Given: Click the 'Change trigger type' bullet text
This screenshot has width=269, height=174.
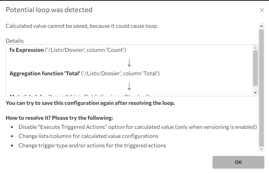Looking at the screenshot, I should pyautogui.click(x=92, y=145).
